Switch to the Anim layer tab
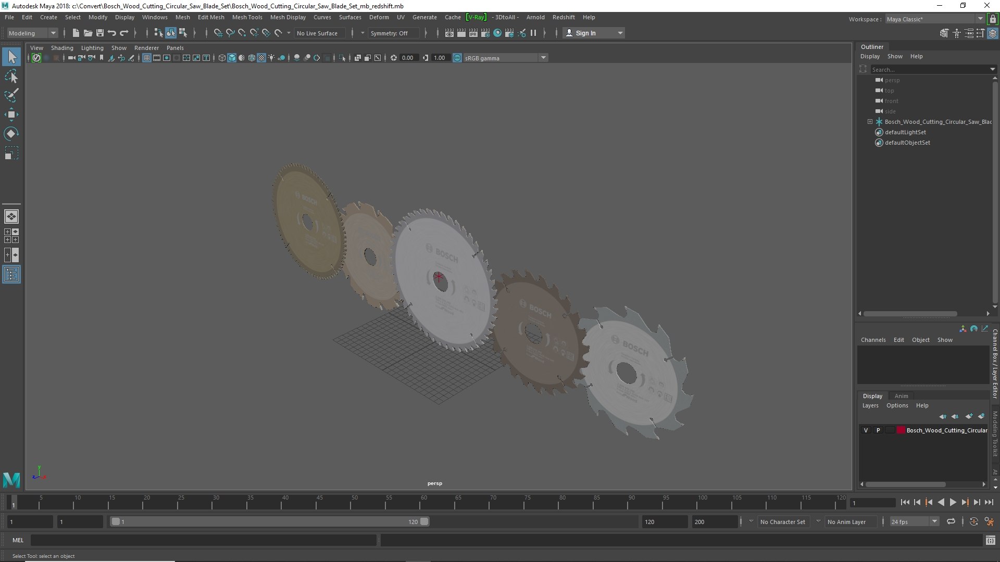Screen dimensions: 1000x562 [901, 396]
